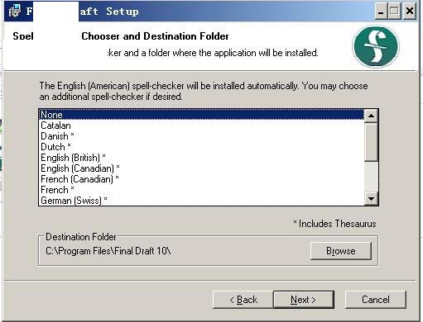Select English (British) spell-checker
This screenshot has width=423, height=322.
pyautogui.click(x=202, y=158)
